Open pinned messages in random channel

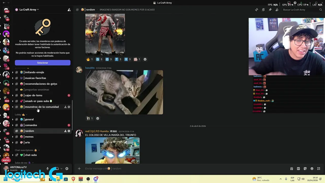point(270,10)
